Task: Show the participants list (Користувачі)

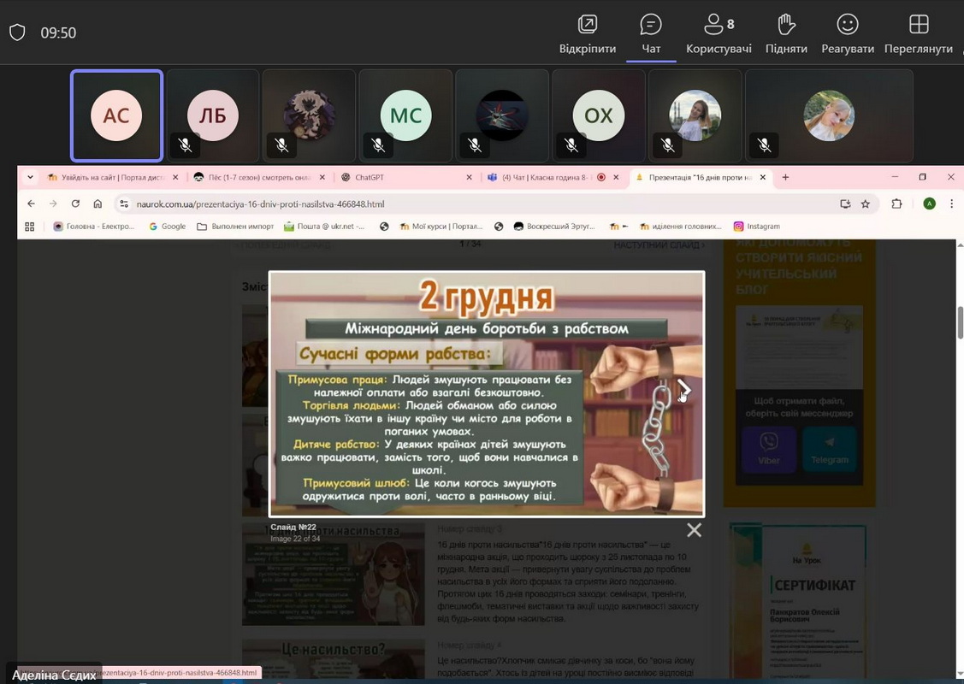Action: tap(719, 33)
